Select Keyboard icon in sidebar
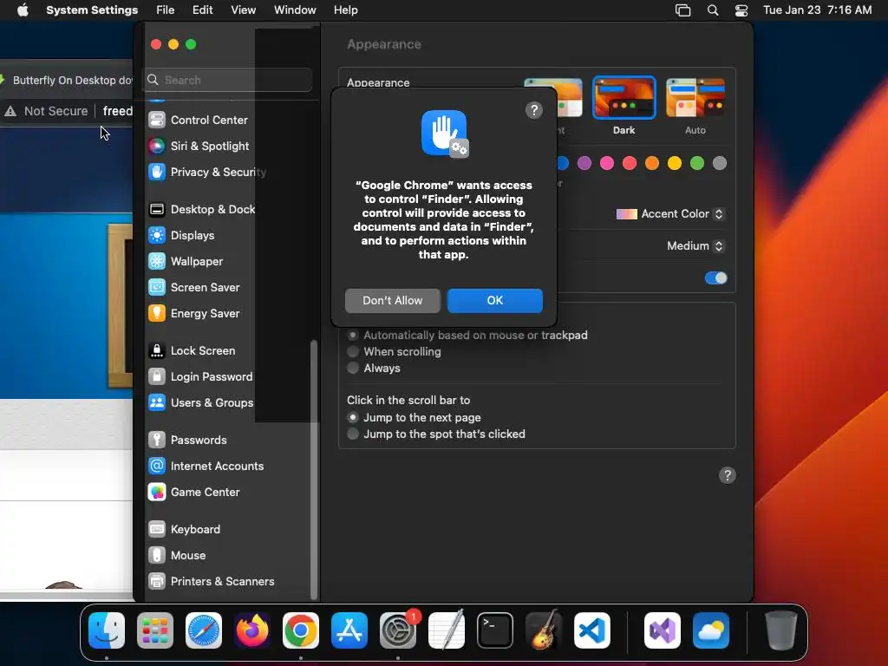This screenshot has width=888, height=666. tap(157, 530)
